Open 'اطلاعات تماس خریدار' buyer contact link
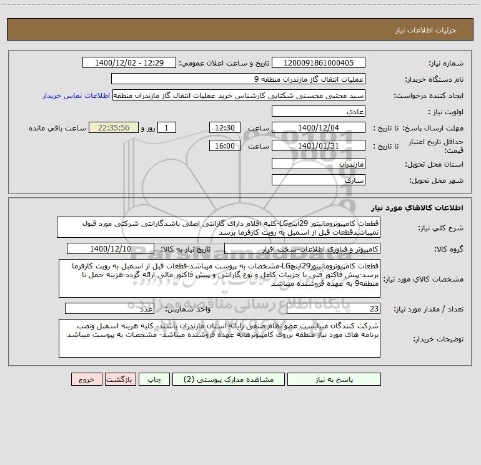This screenshot has width=481, height=465. click(x=76, y=95)
